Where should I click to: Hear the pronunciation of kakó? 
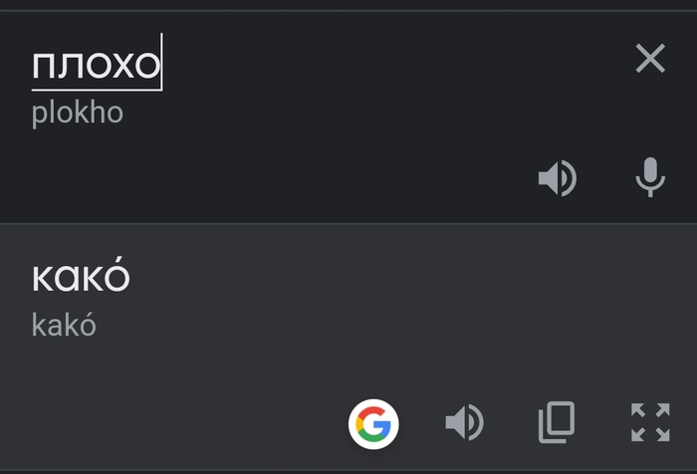464,424
